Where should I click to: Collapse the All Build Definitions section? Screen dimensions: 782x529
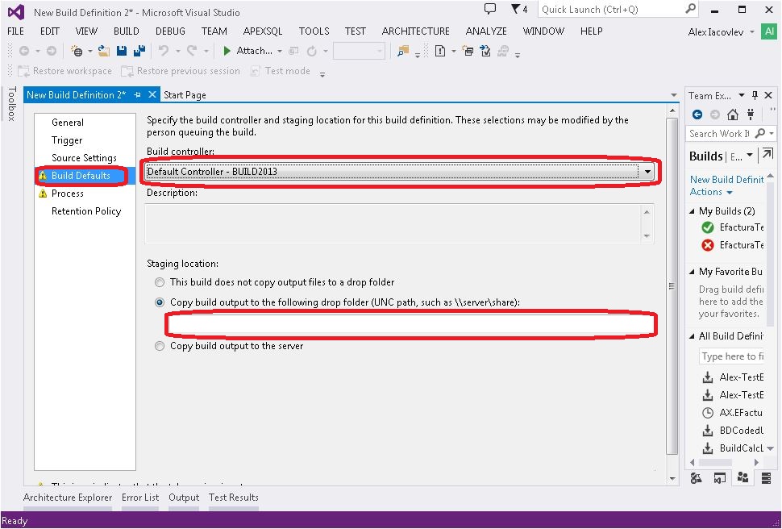(x=692, y=336)
